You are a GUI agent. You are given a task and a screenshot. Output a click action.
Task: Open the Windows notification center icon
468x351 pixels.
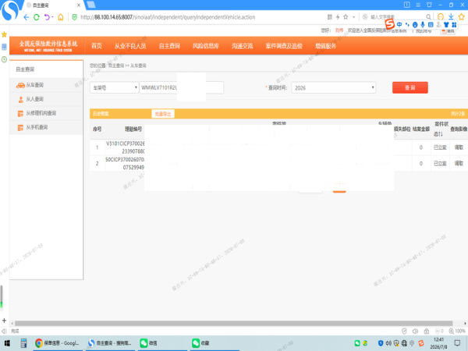pos(457,343)
